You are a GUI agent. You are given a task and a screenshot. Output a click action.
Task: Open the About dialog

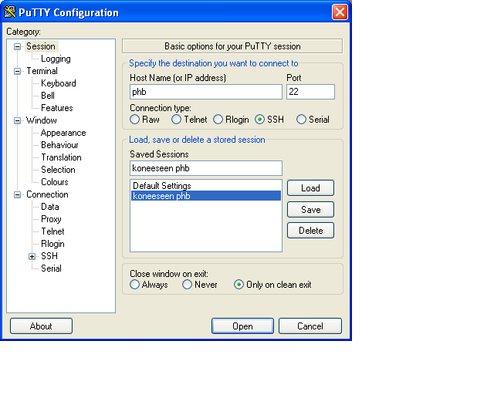(x=41, y=326)
